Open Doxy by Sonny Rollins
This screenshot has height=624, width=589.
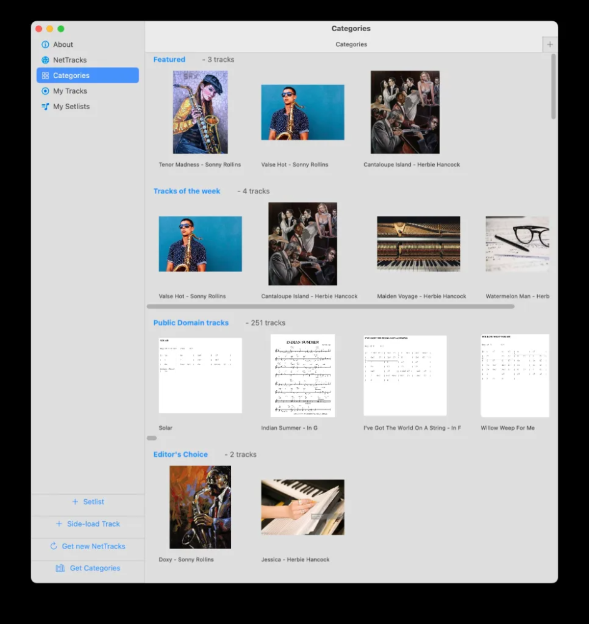click(200, 507)
